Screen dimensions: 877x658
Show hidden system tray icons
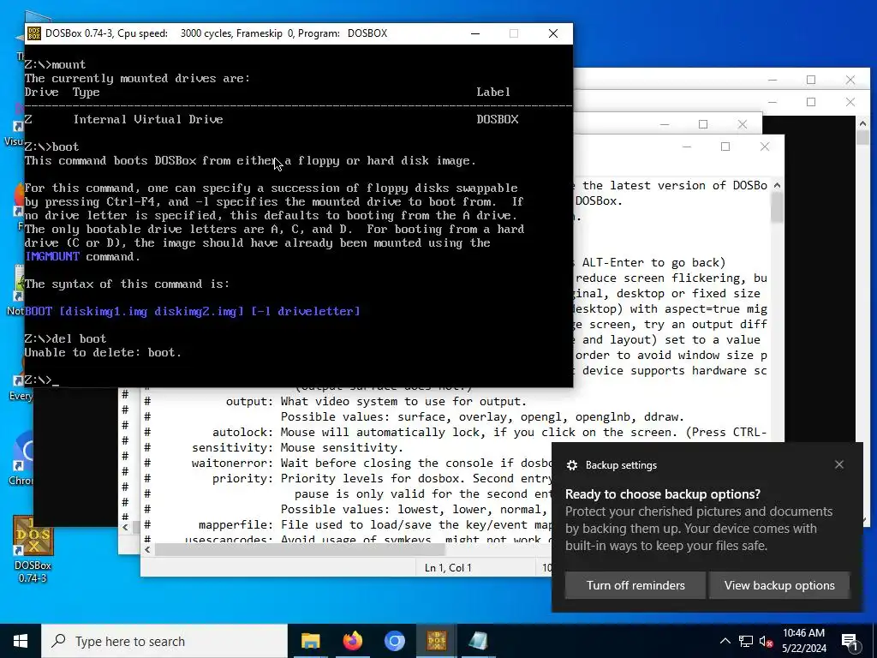click(725, 641)
